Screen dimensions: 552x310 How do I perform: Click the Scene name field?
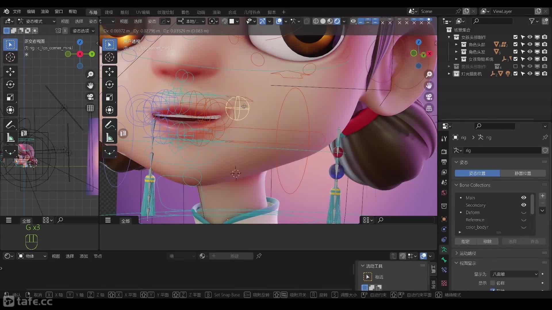(x=437, y=11)
